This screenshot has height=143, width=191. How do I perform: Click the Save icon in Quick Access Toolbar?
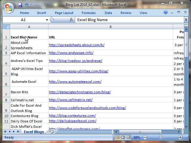pos(20,5)
